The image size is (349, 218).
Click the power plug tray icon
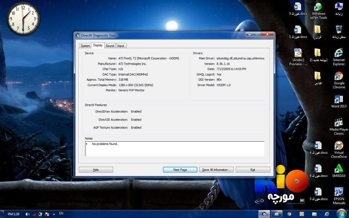click(40, 214)
